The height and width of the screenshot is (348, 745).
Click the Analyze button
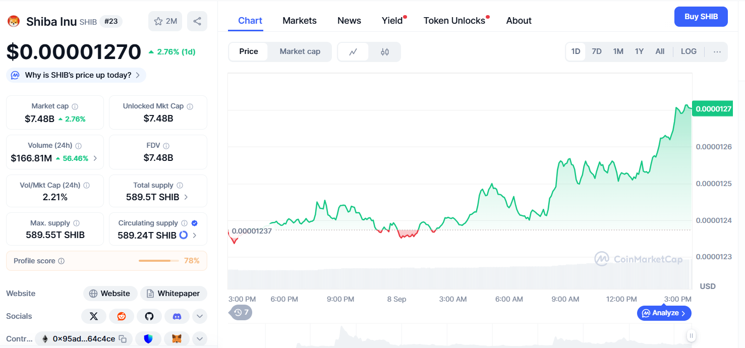click(x=664, y=313)
